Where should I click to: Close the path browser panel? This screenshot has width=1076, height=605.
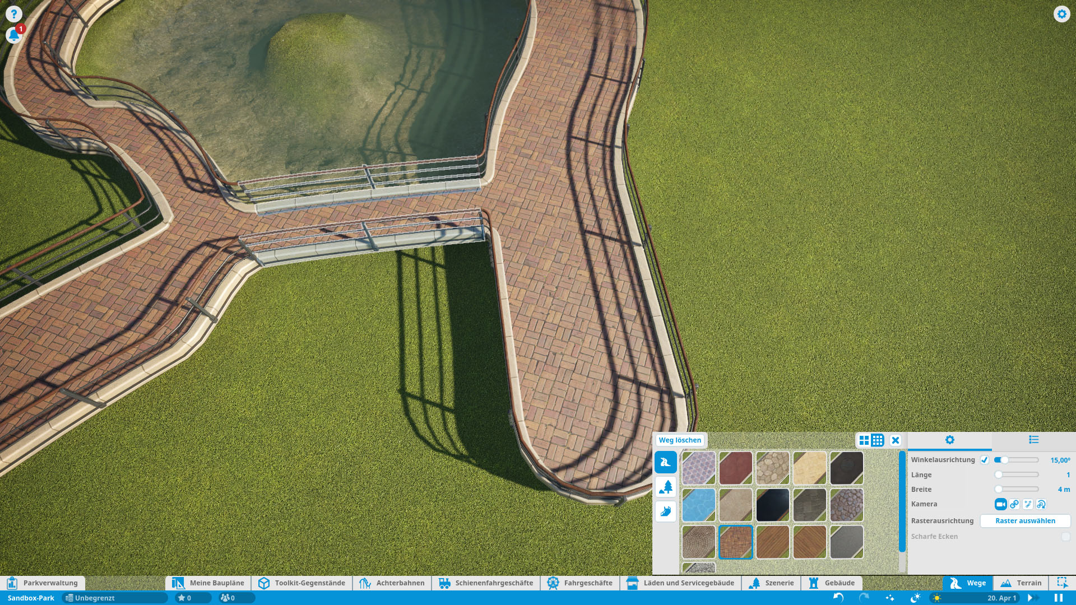[896, 440]
